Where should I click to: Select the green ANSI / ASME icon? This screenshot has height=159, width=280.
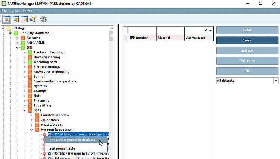click(23, 43)
